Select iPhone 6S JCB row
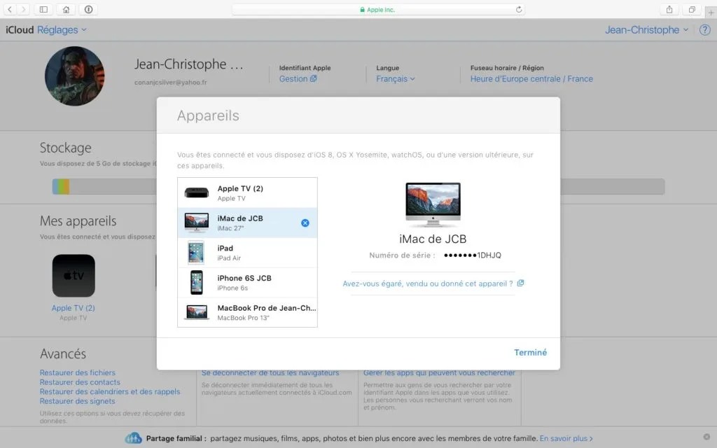The image size is (717, 448). tap(247, 283)
